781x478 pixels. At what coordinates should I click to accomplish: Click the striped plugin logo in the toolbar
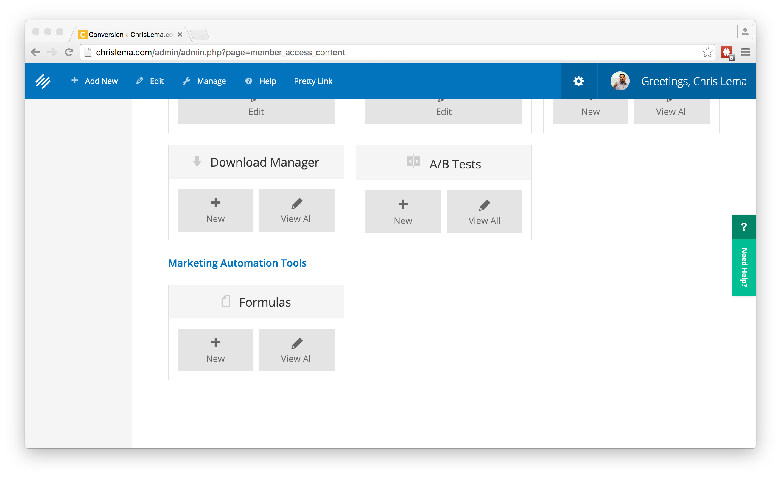(x=43, y=81)
